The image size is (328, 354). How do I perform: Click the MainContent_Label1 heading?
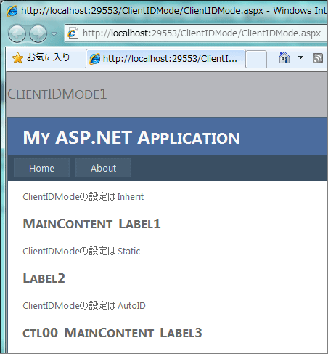(91, 223)
